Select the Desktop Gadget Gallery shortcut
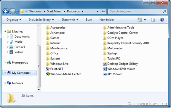 coord(120,64)
